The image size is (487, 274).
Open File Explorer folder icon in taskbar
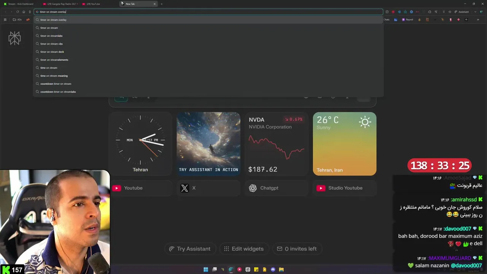(x=281, y=269)
